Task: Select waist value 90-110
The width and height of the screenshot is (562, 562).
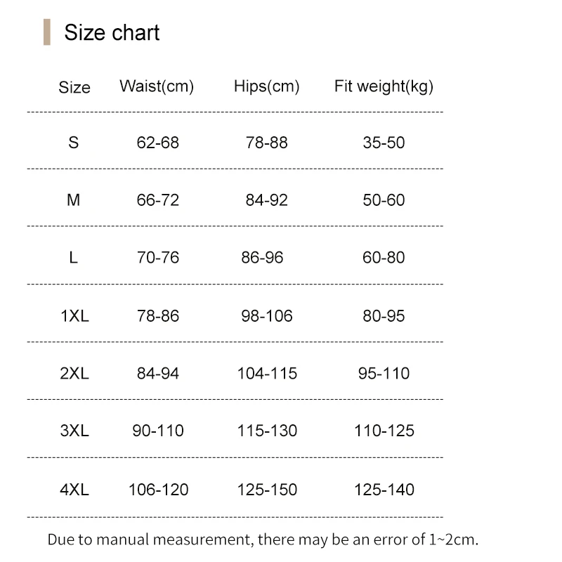Action: [x=158, y=431]
